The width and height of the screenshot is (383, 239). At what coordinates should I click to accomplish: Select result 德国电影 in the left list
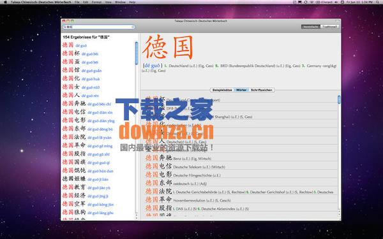88,120
